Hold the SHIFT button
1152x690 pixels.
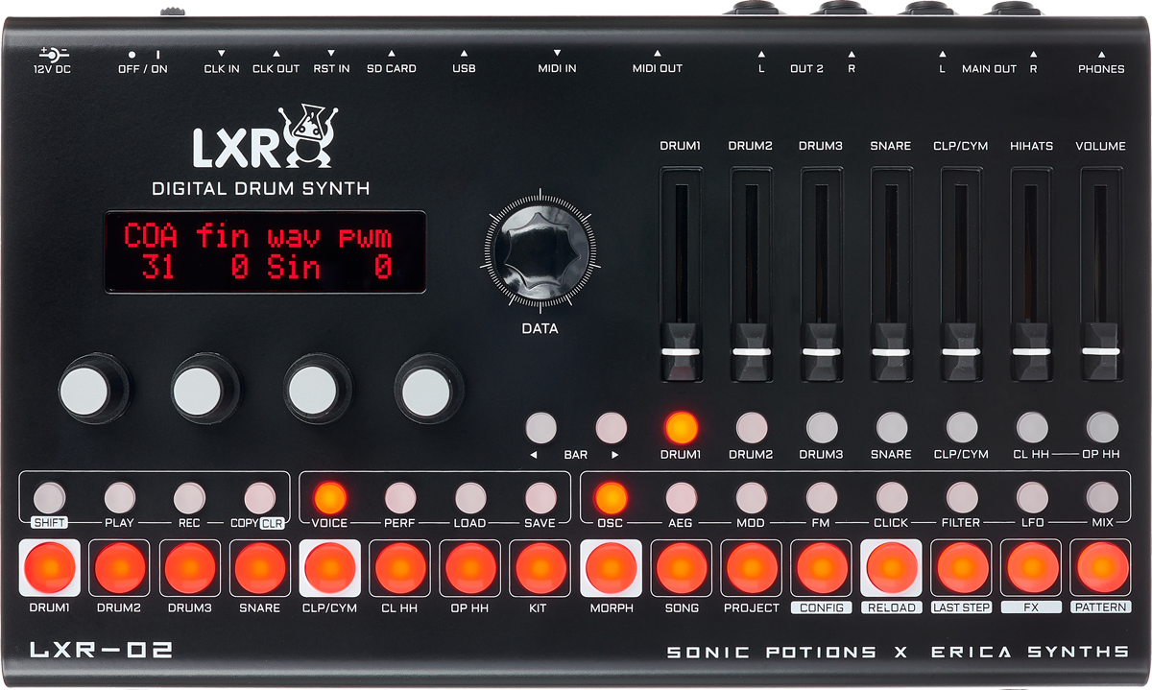[49, 497]
